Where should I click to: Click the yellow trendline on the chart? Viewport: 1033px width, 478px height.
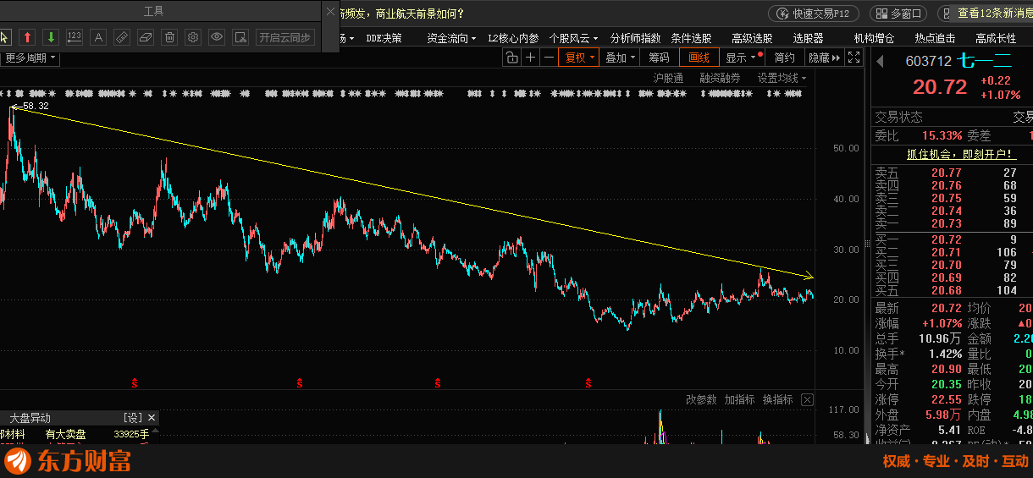pos(423,194)
